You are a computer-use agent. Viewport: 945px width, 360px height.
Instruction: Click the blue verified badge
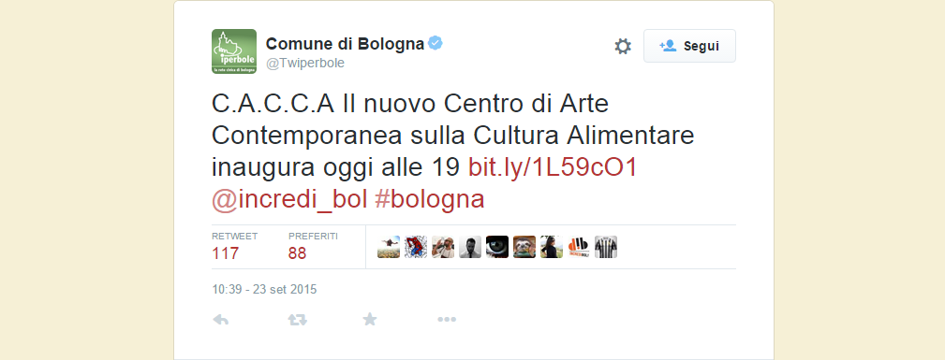436,44
